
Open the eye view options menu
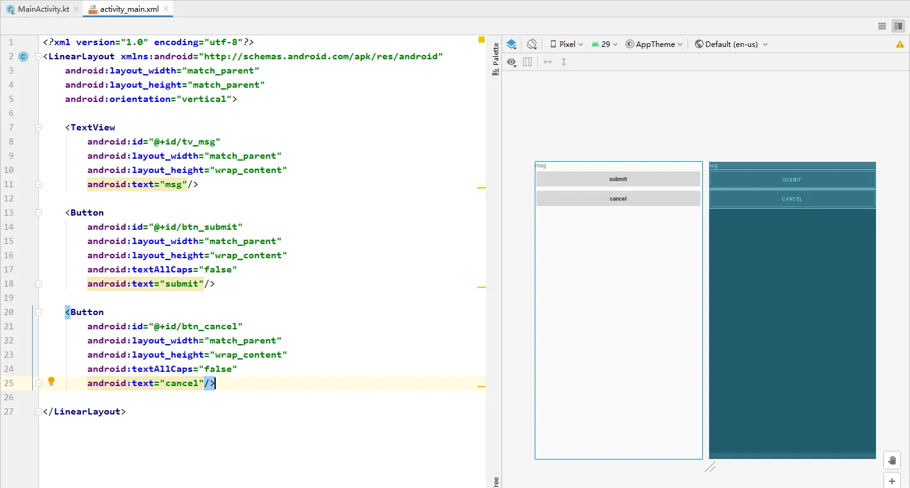tap(511, 62)
